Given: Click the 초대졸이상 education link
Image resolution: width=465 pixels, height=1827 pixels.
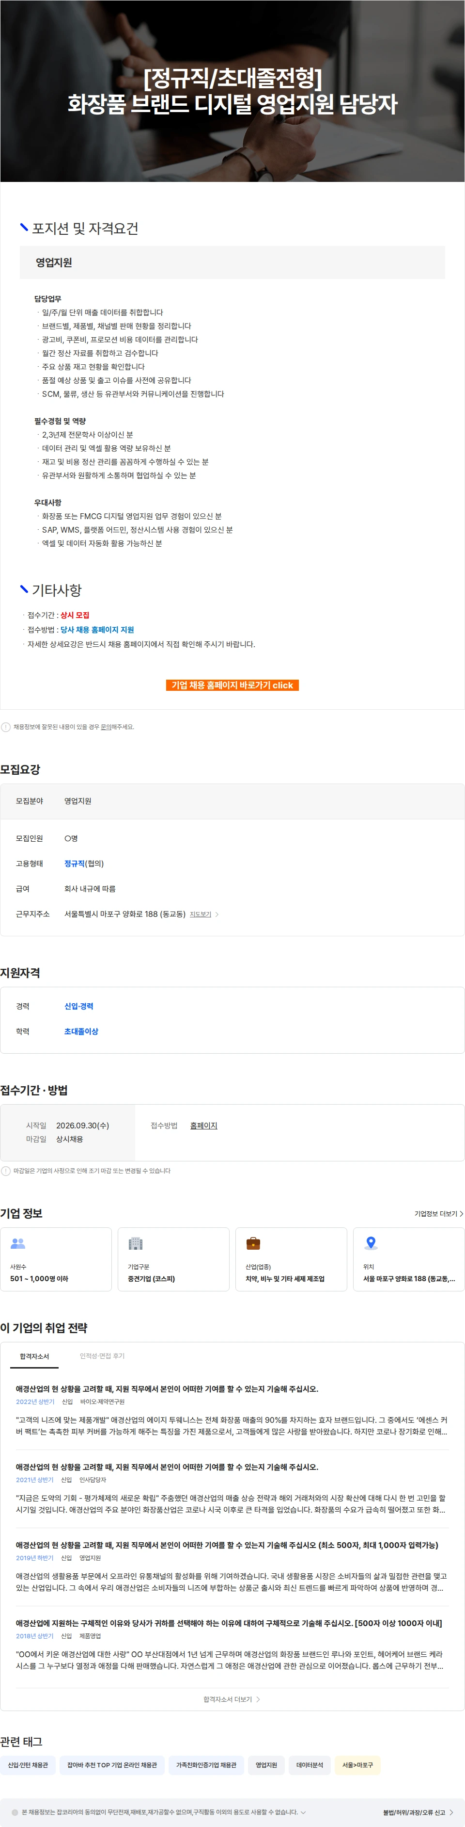Looking at the screenshot, I should [x=81, y=1031].
